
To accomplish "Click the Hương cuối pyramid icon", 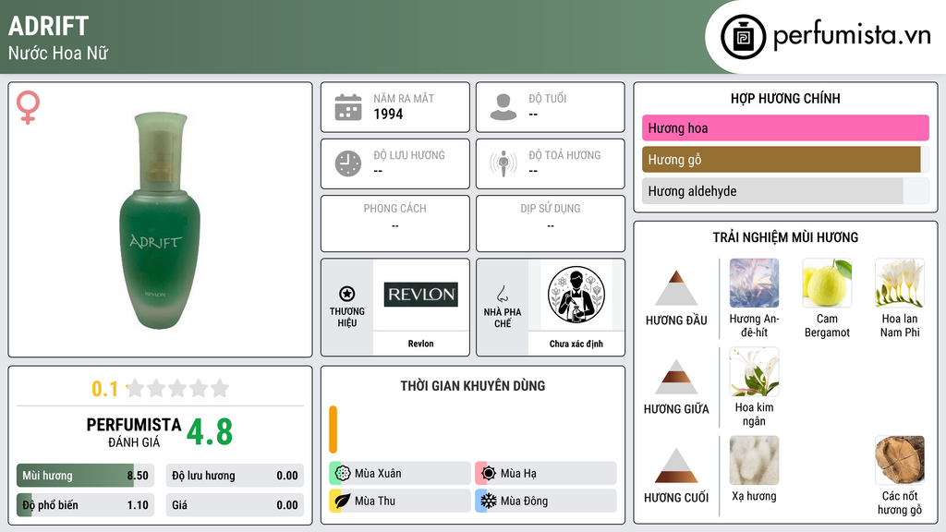I will tap(676, 465).
